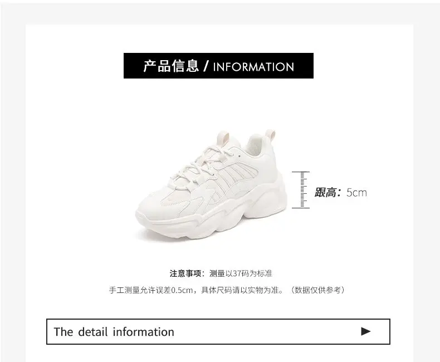Viewport: 440px width, 362px height.
Task: Open The detail information section
Action: click(x=218, y=331)
